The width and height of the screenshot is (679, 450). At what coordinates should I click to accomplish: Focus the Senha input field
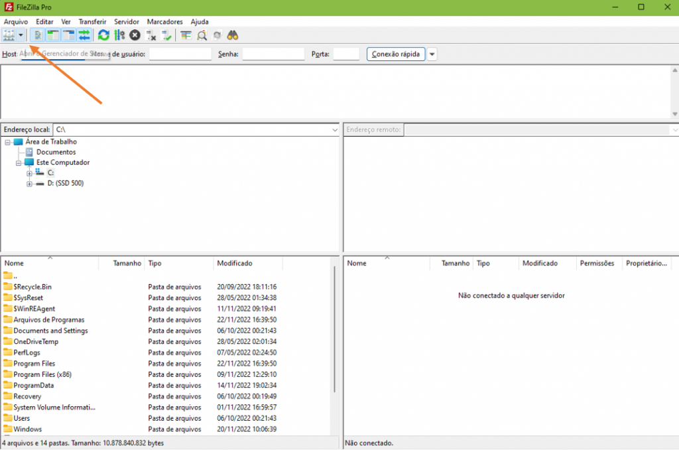click(273, 54)
